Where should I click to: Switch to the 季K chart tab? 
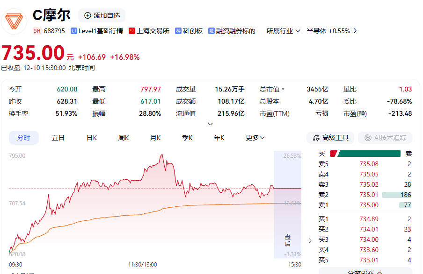(x=187, y=138)
